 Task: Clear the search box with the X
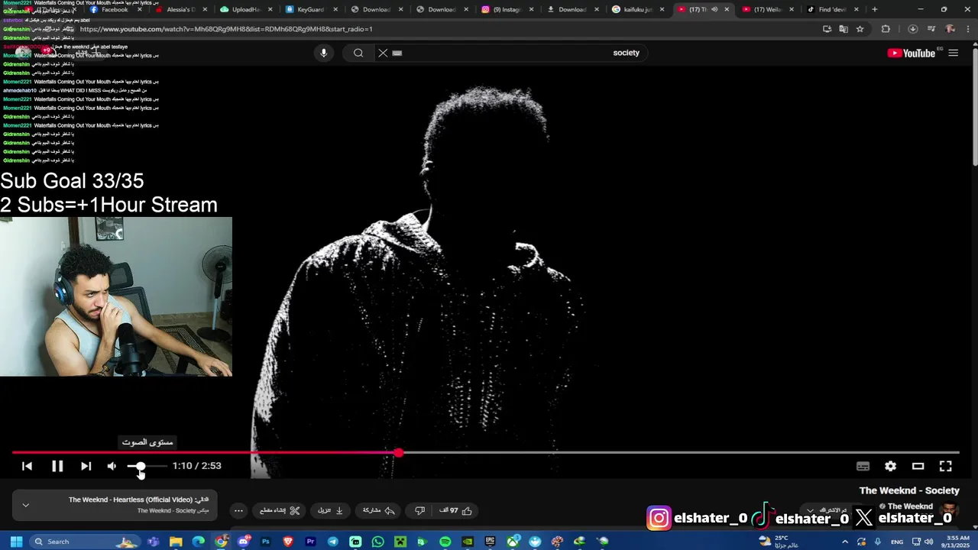pos(383,53)
